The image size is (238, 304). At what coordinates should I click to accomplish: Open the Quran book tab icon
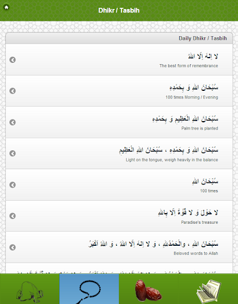(208, 289)
